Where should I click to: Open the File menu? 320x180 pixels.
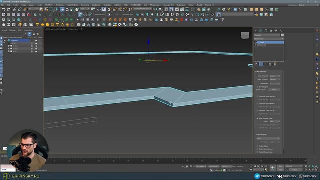(x=3, y=5)
